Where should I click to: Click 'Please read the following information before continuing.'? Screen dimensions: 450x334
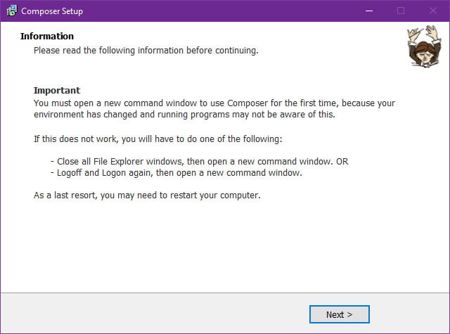click(x=146, y=51)
